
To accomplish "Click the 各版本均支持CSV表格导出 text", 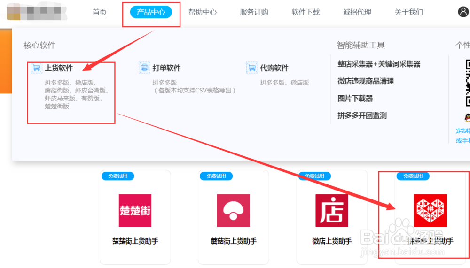I will (x=195, y=91).
